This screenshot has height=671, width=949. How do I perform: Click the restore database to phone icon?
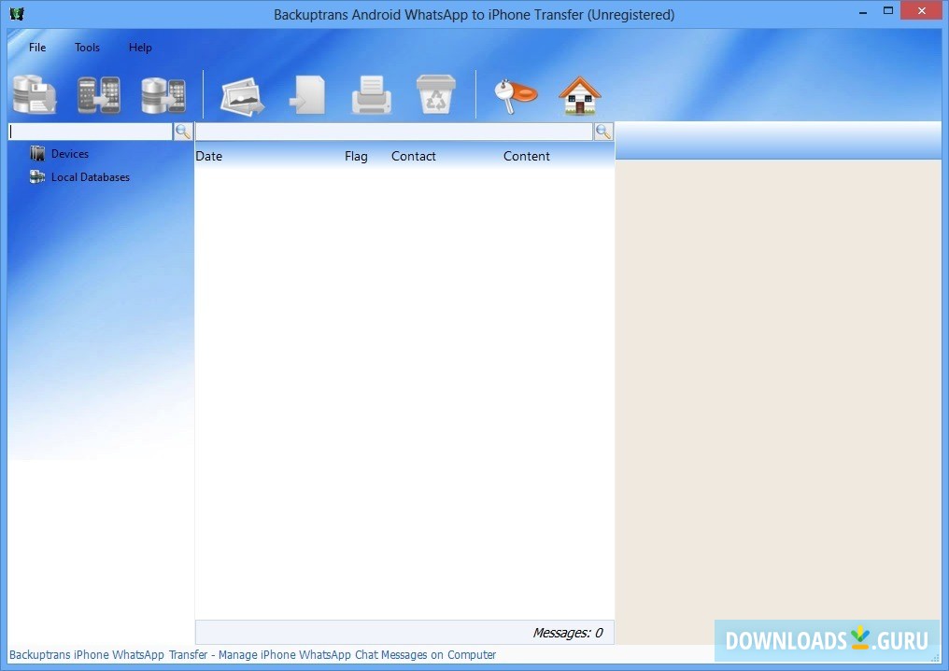163,95
